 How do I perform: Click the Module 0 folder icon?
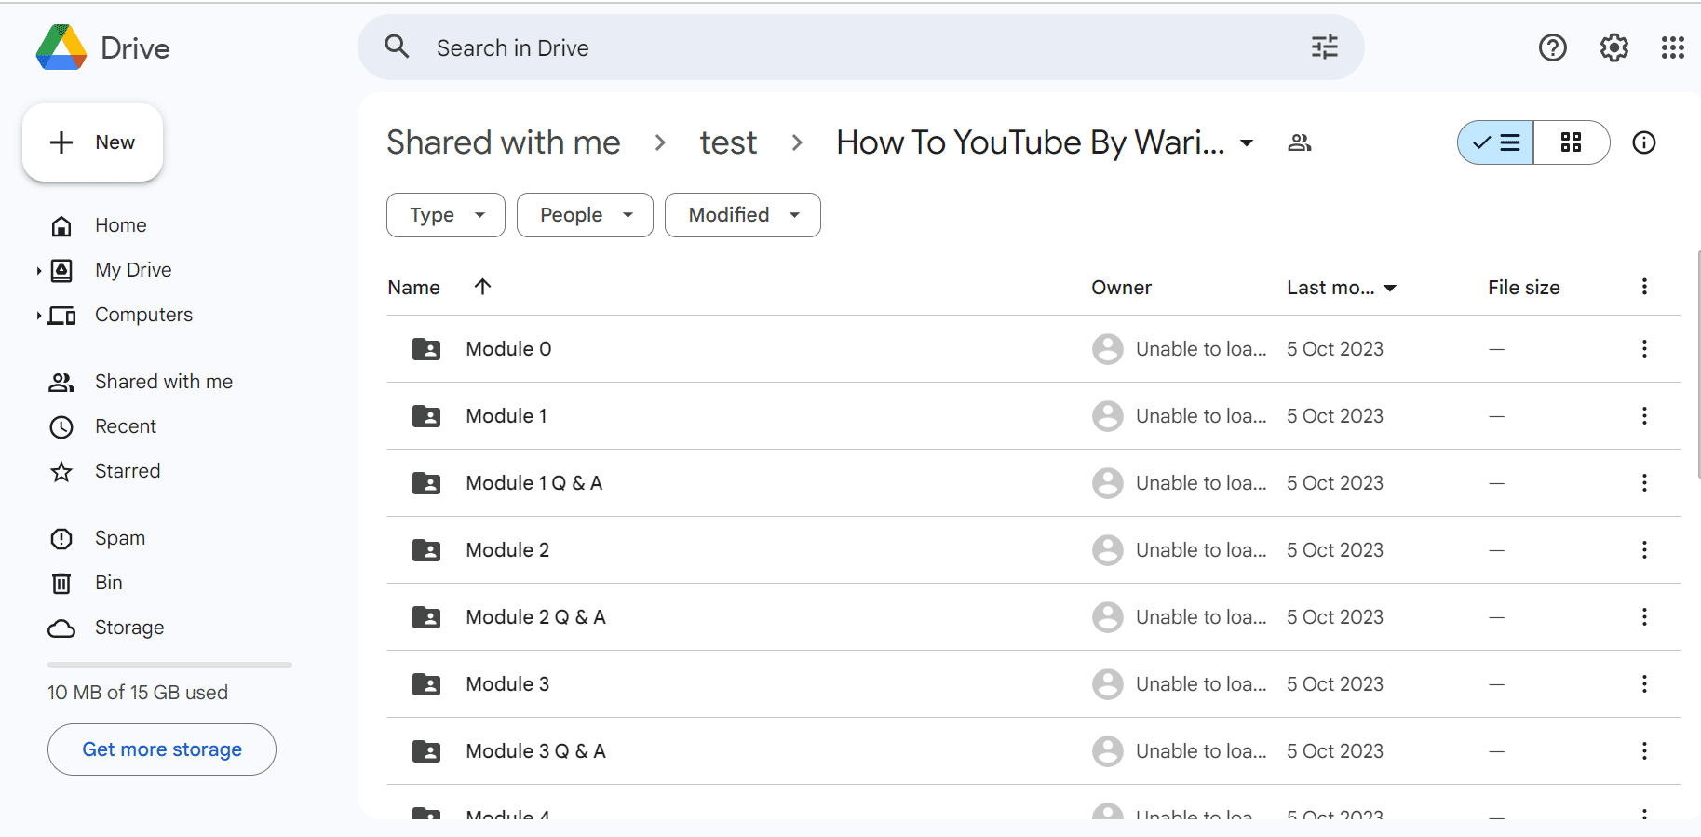click(x=426, y=349)
